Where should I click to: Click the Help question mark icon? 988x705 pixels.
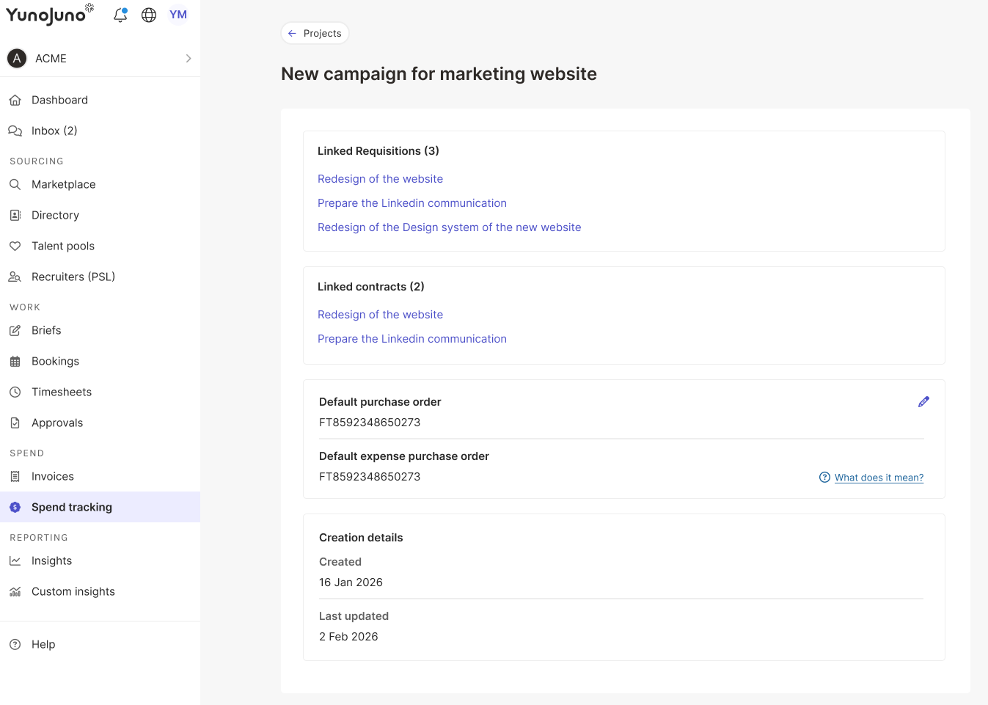(x=15, y=645)
